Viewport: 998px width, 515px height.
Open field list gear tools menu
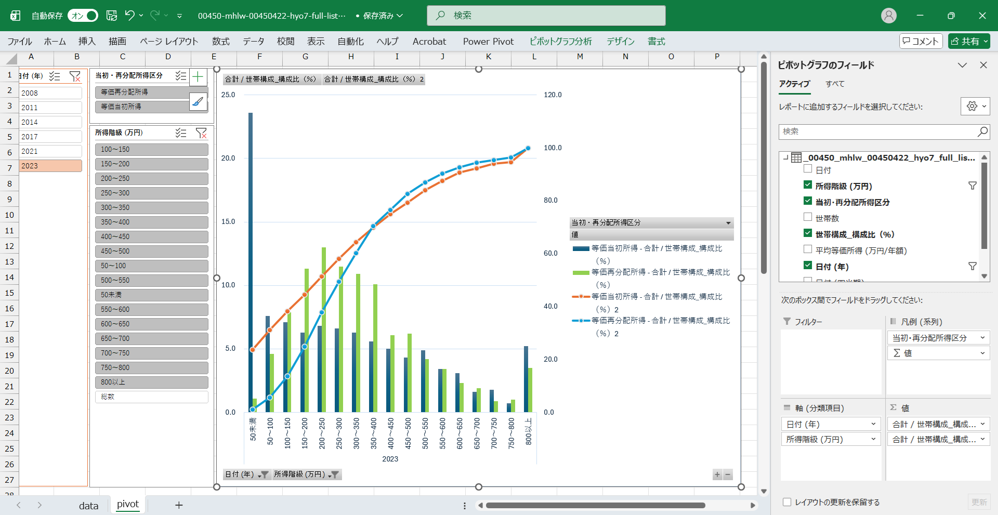pos(975,107)
